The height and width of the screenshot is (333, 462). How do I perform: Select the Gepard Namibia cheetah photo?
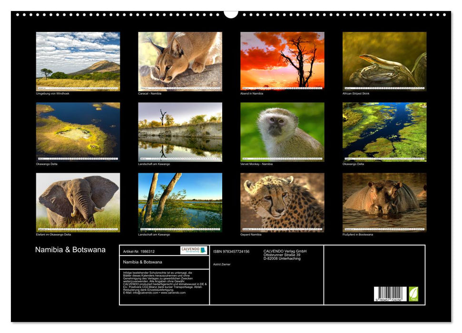[x=282, y=202]
